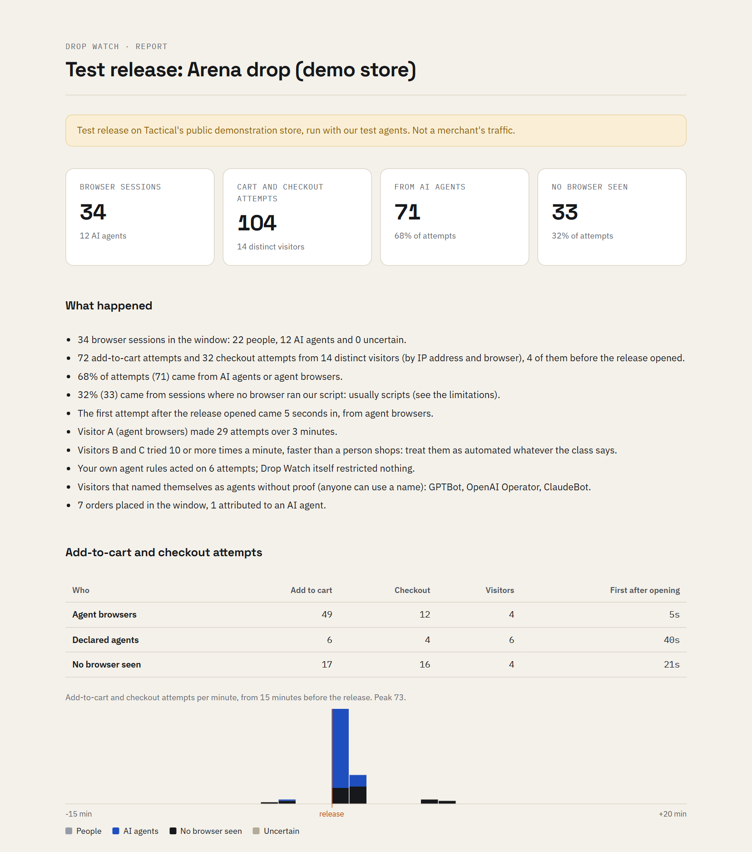Click the AI agents blue legend swatch

116,831
